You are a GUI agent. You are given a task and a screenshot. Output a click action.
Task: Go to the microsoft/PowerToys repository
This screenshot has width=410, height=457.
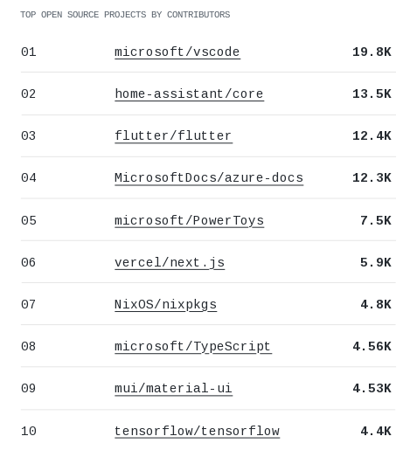189,220
